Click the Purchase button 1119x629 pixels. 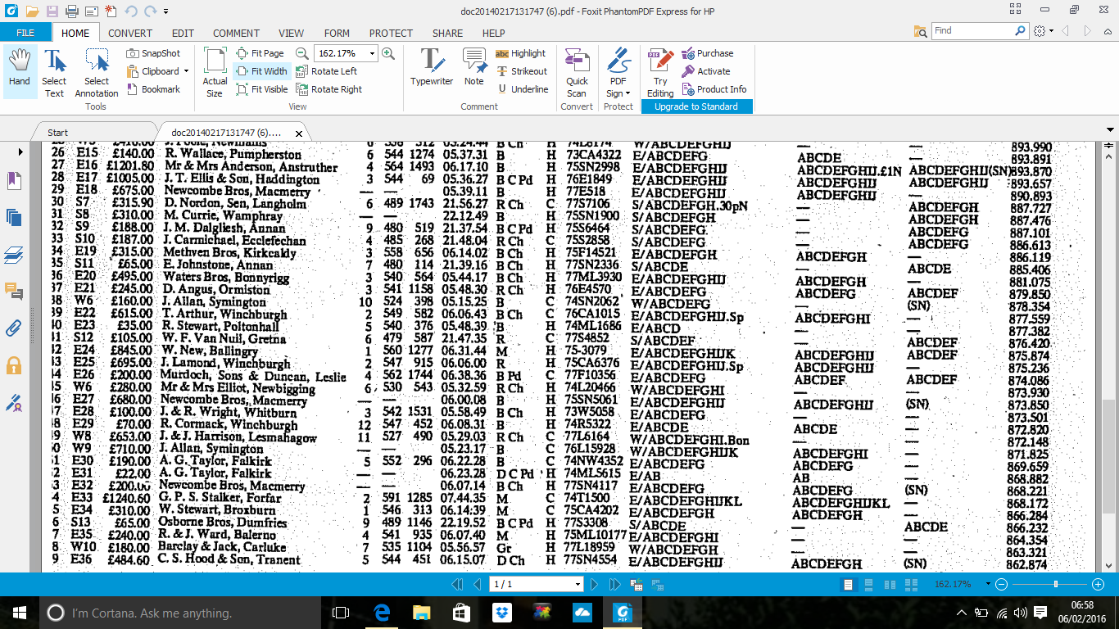pyautogui.click(x=708, y=53)
